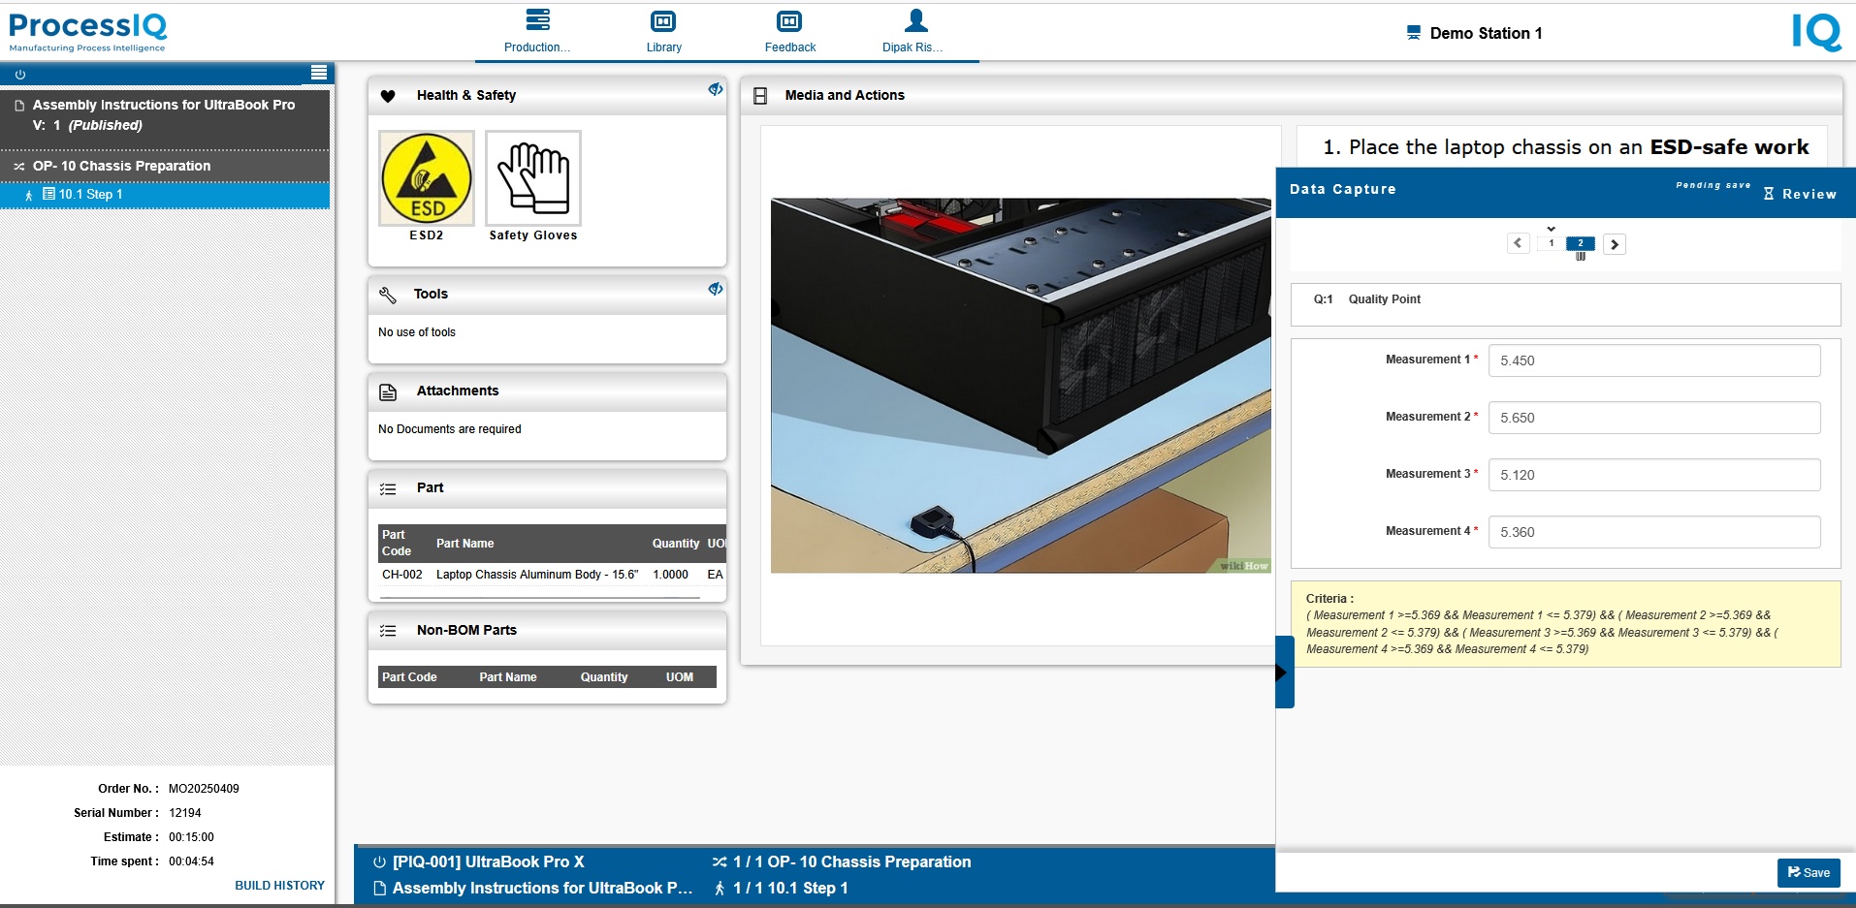Open the Feedback section
The height and width of the screenshot is (908, 1856).
(x=789, y=31)
